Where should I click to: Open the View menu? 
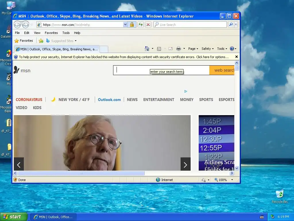37,33
